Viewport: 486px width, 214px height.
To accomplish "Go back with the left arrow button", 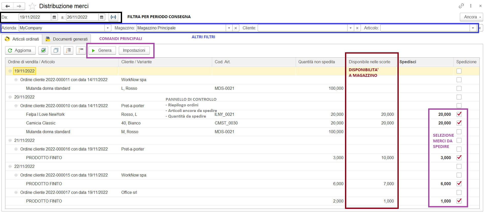I will tap(8, 6).
